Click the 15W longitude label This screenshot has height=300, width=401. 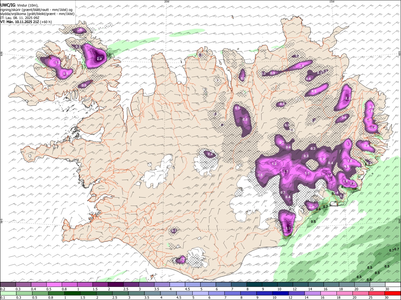332,2
